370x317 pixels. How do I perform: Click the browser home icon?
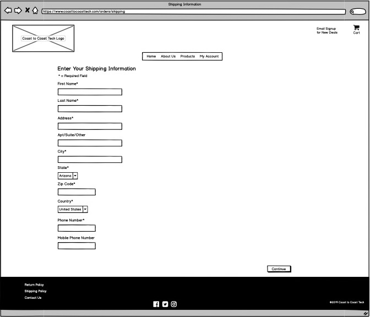35,10
